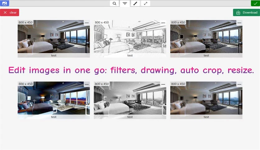Click the blue image app icon
Viewport: 260px width, 150px height.
tap(4, 3)
